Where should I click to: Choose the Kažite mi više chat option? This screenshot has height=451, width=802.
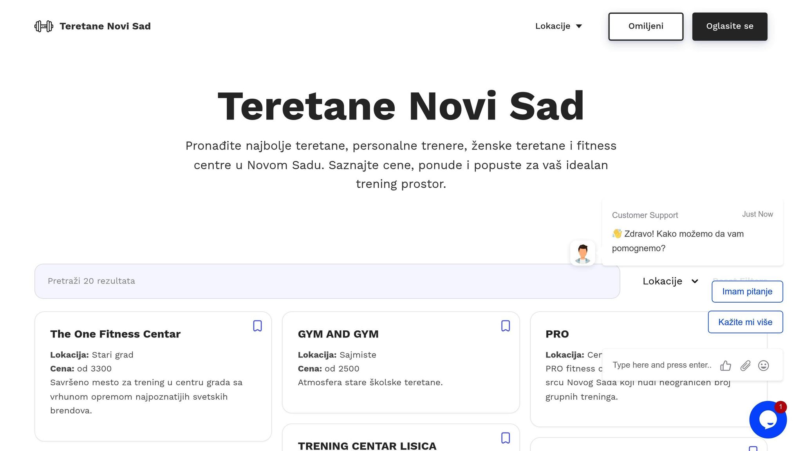[745, 322]
